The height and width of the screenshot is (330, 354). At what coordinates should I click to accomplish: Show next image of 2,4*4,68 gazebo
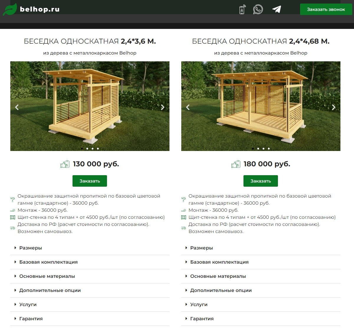tap(333, 107)
